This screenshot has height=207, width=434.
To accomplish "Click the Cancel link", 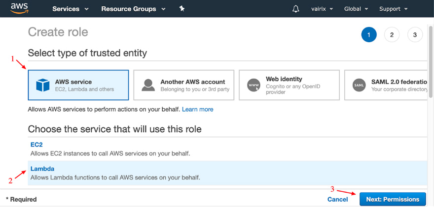I will coord(338,199).
